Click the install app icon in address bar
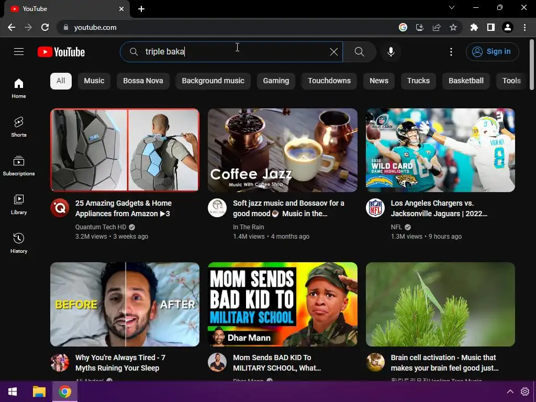 tap(419, 27)
